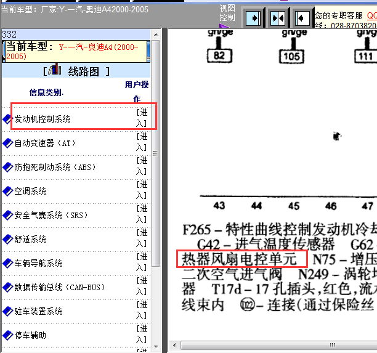This screenshot has width=377, height=353.
Task: Enter the 发动机控制系统 category via [进入]
Action: pyautogui.click(x=142, y=118)
